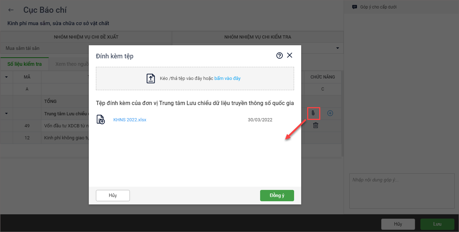Screen dimensions: 459x232
Task: Open the help icon in Đính kèm tệp dialog
Action: tap(280, 56)
